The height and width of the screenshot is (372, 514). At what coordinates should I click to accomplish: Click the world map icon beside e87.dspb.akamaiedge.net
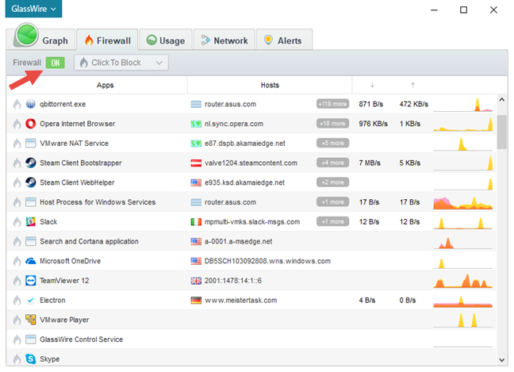(x=196, y=144)
